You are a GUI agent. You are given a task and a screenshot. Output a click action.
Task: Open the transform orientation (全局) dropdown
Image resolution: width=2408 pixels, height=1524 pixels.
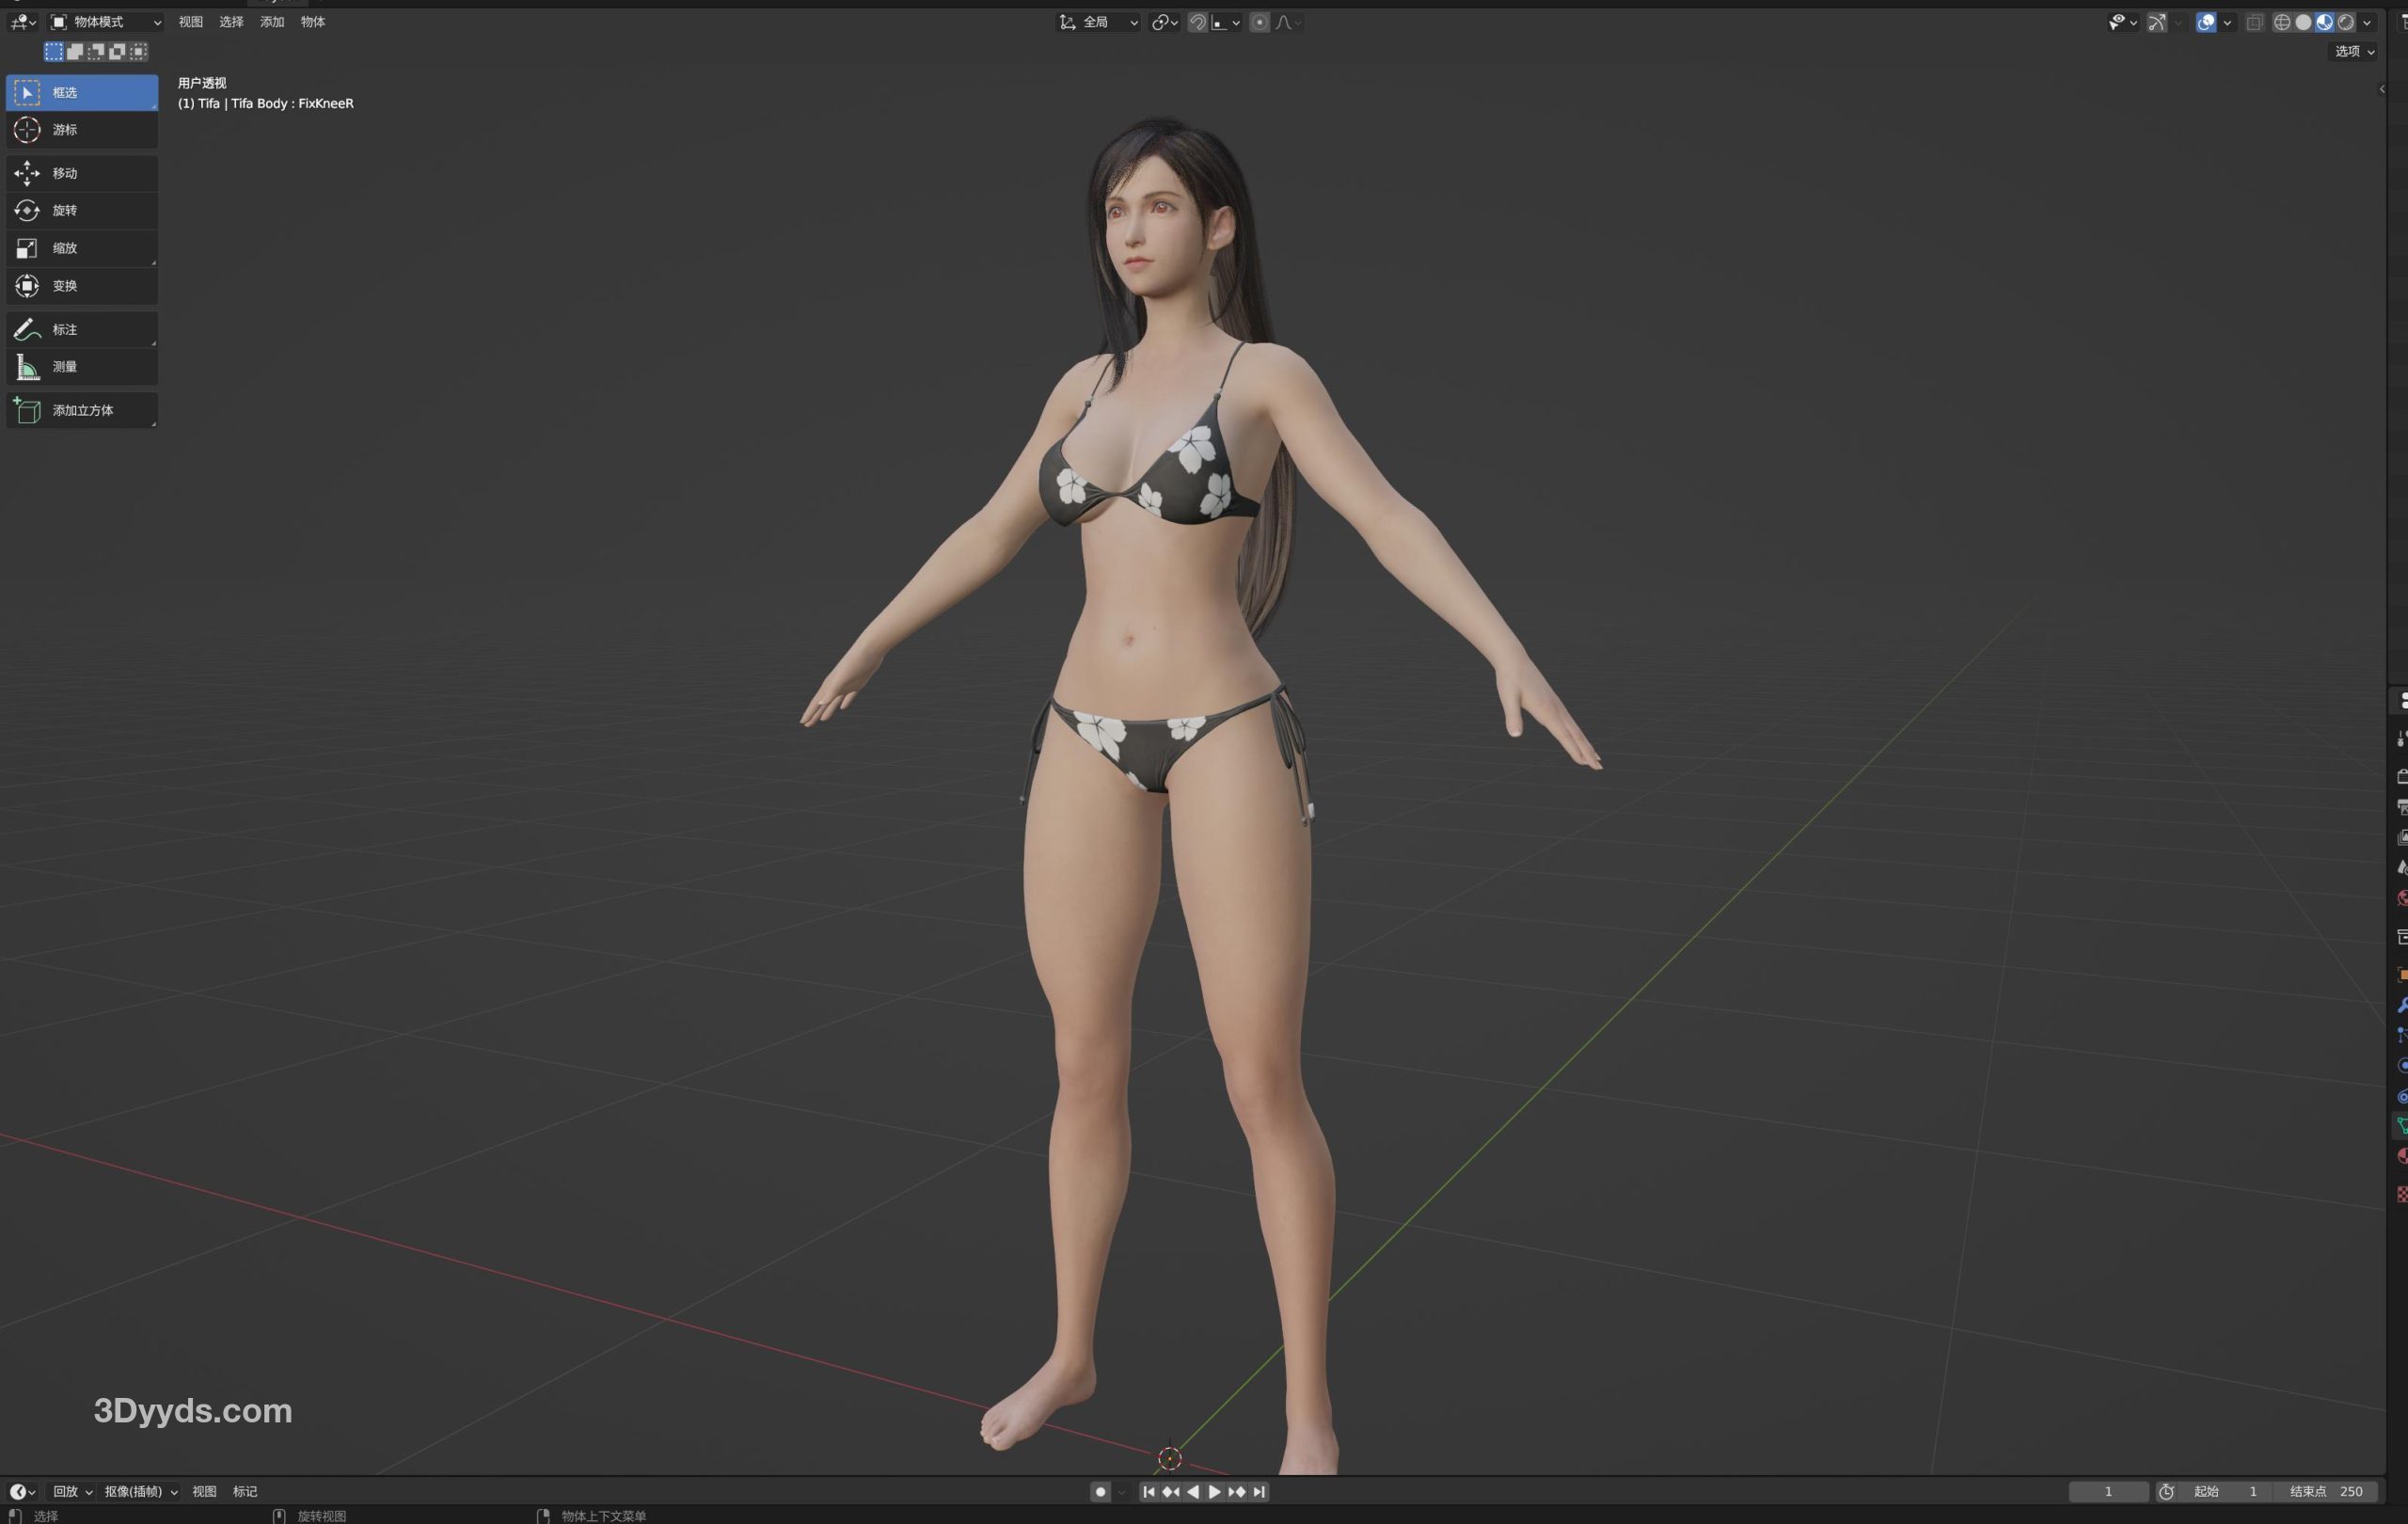coord(1099,22)
